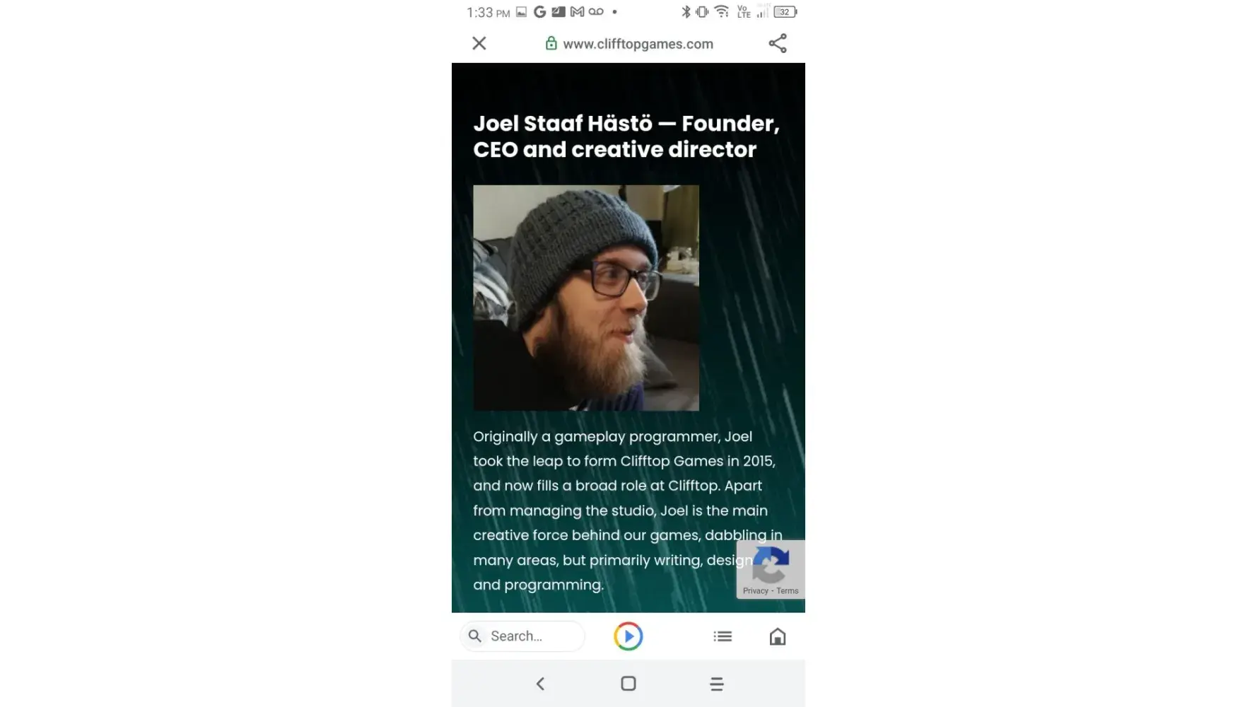Tap the Search... input field
1257x707 pixels.
click(x=522, y=636)
